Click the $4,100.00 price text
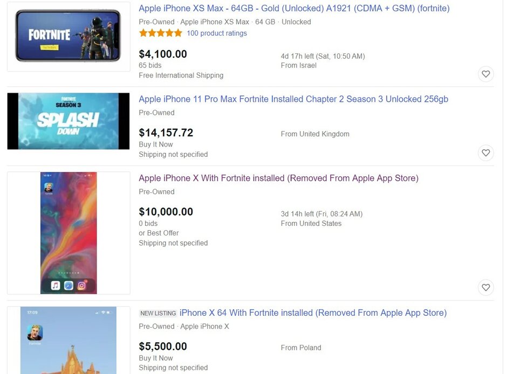The width and height of the screenshot is (507, 374). (x=163, y=54)
